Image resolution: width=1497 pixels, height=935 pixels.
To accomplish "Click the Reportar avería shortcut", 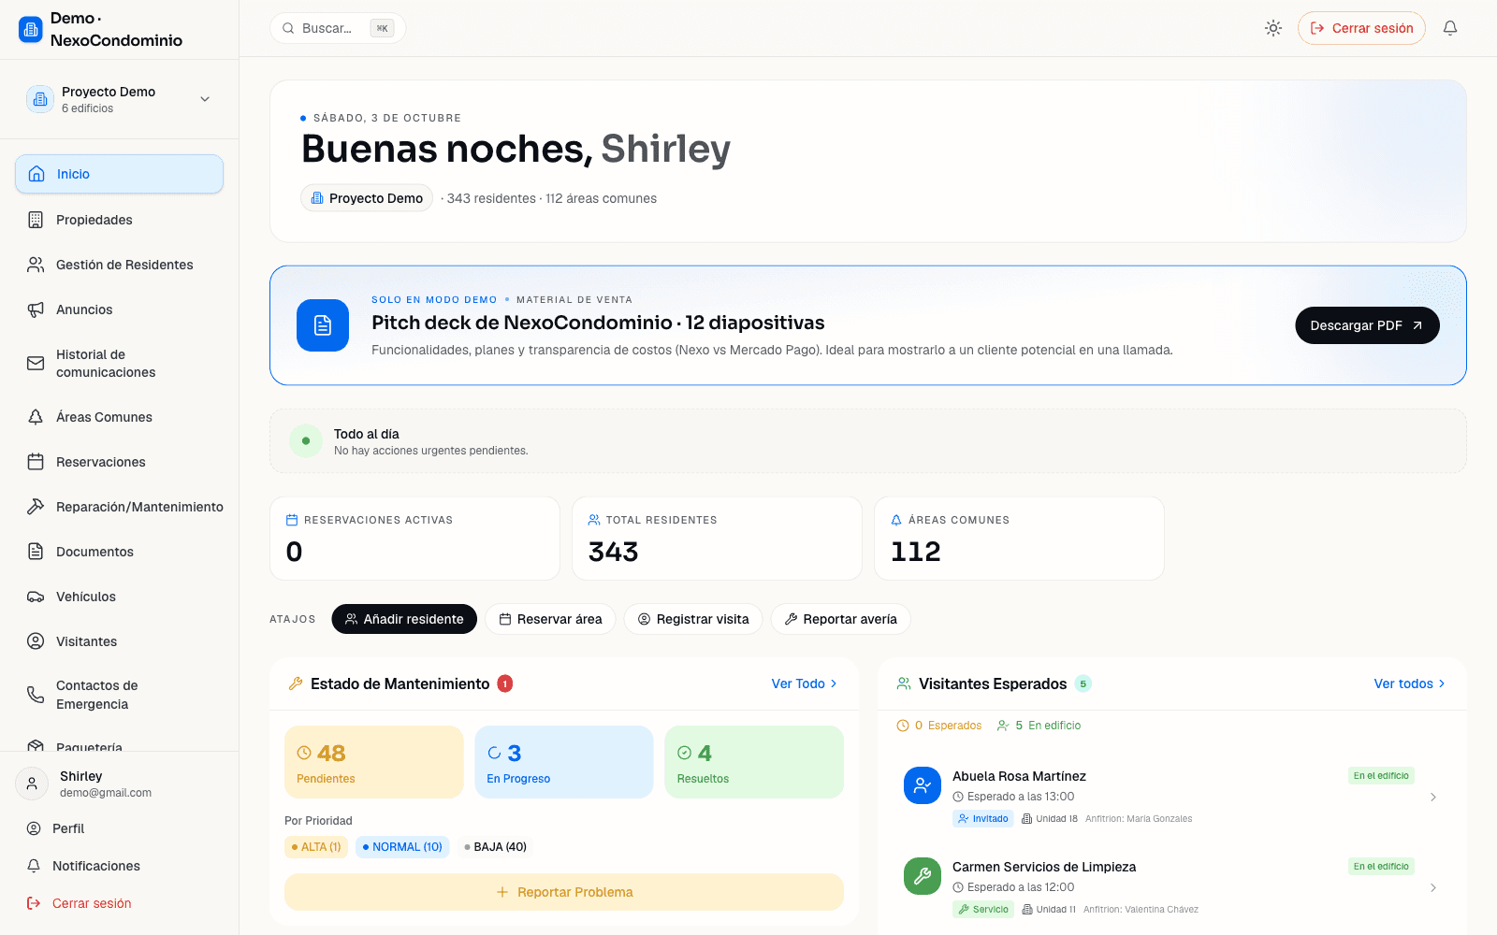I will pos(840,619).
